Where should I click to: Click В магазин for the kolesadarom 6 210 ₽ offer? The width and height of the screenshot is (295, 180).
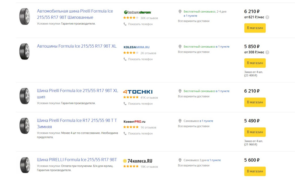point(255,28)
